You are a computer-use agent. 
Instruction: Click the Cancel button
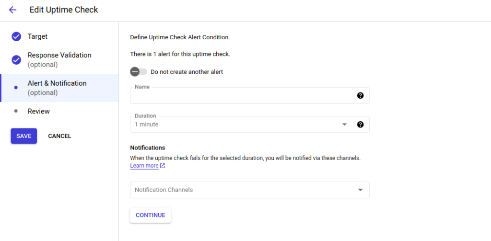[x=59, y=136]
